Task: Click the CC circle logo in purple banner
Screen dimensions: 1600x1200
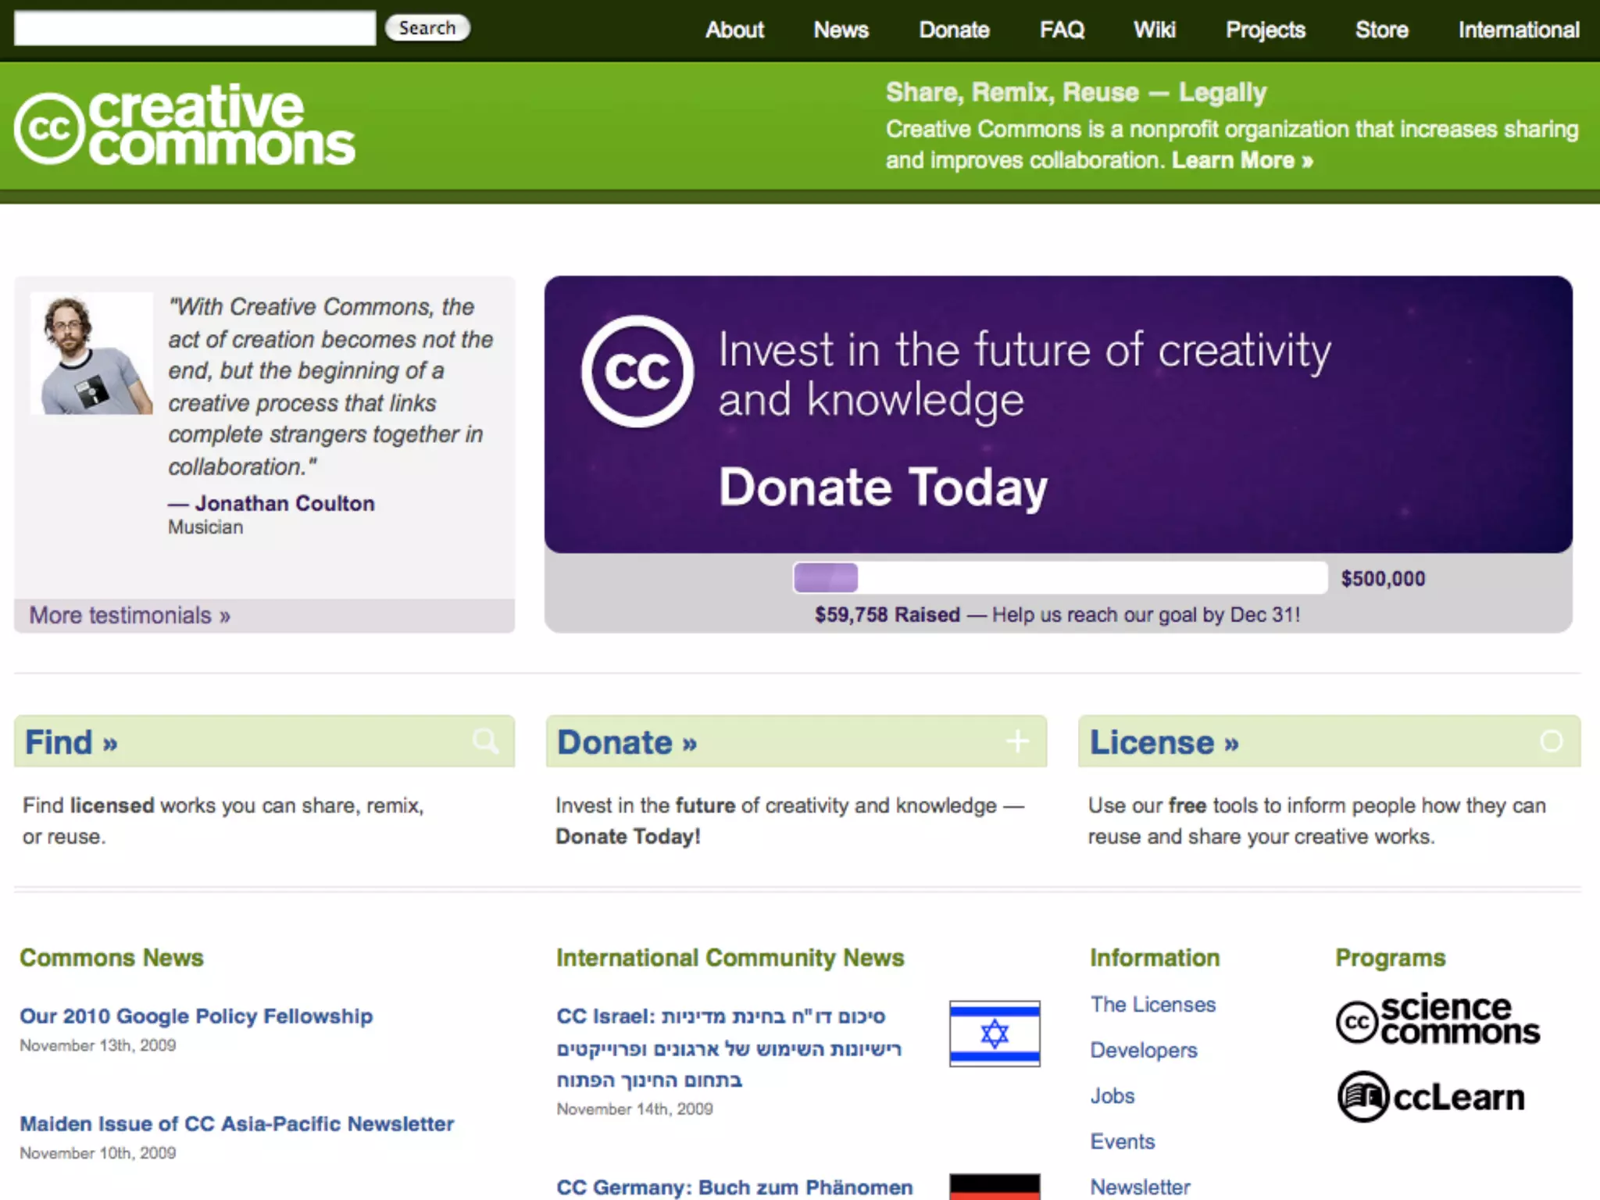Action: (637, 371)
